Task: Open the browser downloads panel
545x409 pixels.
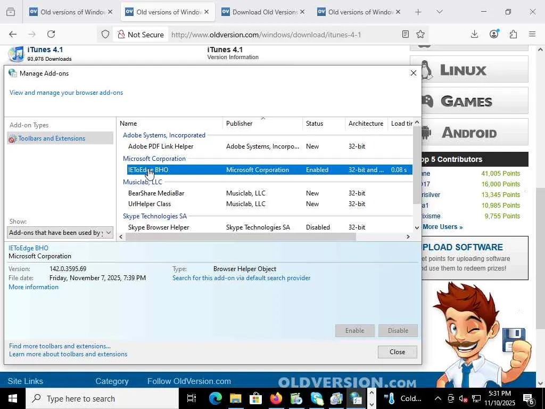Action: (474, 34)
